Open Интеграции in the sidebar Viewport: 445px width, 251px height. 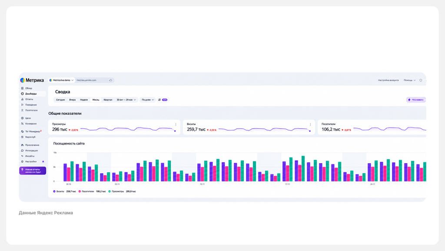pyautogui.click(x=29, y=151)
